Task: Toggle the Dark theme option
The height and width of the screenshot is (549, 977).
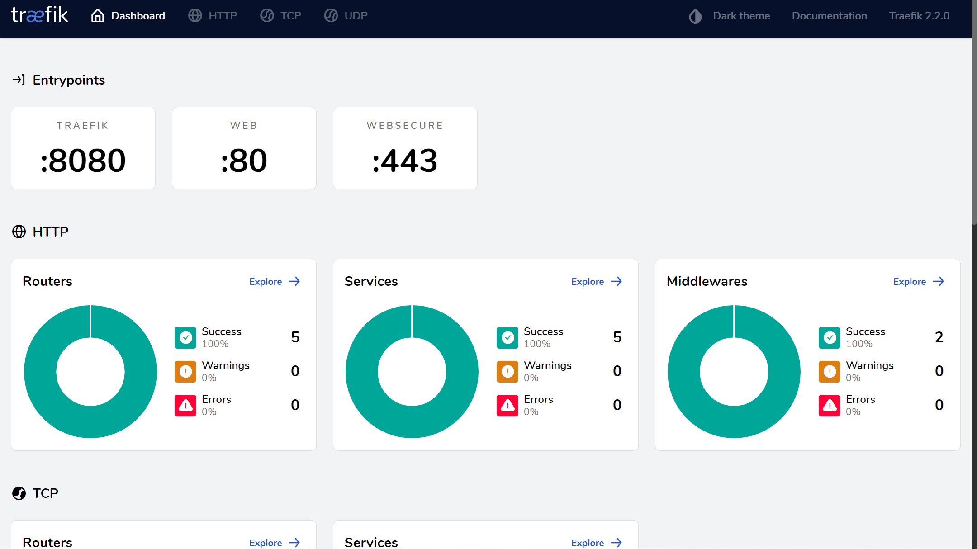Action: 741,16
